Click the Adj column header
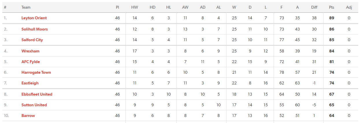This screenshot has height=123, width=360. pyautogui.click(x=349, y=7)
